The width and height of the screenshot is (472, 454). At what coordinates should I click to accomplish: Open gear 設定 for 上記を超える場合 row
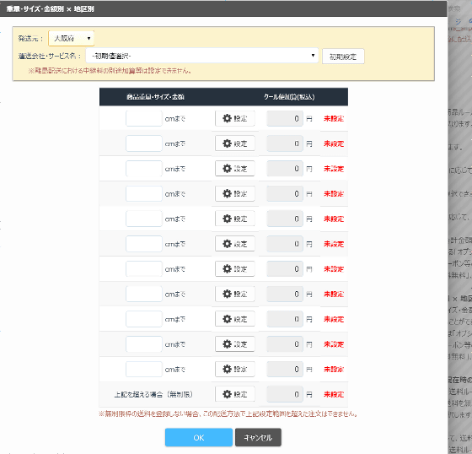click(235, 394)
